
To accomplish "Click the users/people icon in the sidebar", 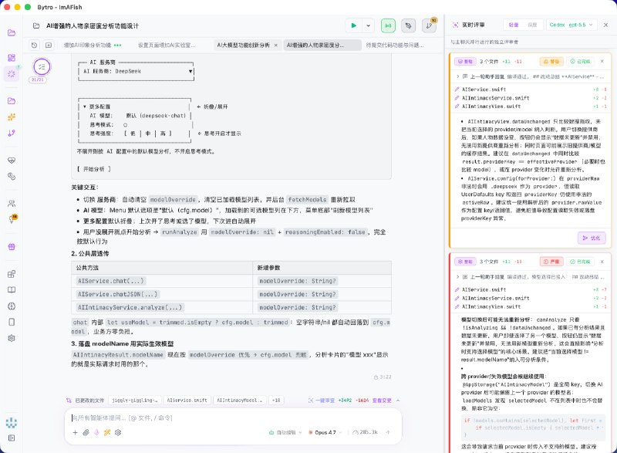I will 12,204.
